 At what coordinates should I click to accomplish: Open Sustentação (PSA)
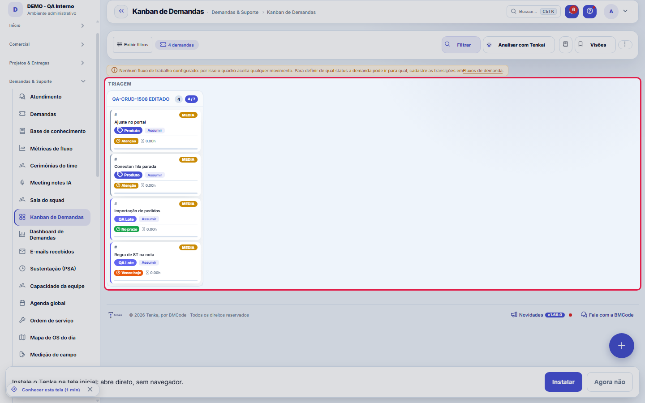click(x=52, y=269)
